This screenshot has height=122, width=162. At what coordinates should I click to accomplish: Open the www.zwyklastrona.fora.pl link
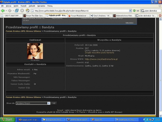[101, 59]
